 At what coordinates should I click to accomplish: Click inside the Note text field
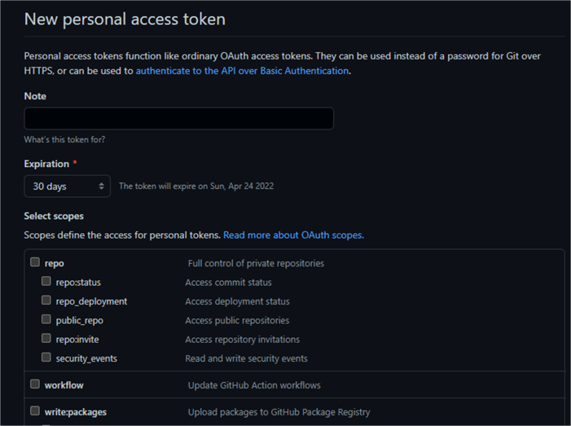click(179, 119)
